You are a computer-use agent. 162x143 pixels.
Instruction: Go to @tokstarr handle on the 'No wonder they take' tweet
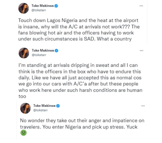point(40,110)
